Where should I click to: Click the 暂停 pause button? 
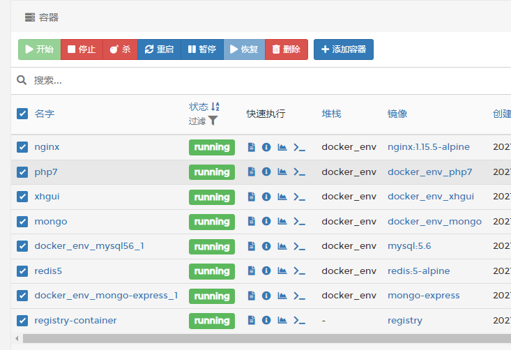(202, 50)
